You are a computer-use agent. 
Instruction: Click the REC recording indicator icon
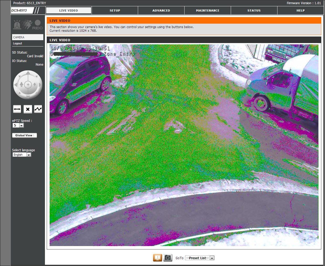point(38,25)
